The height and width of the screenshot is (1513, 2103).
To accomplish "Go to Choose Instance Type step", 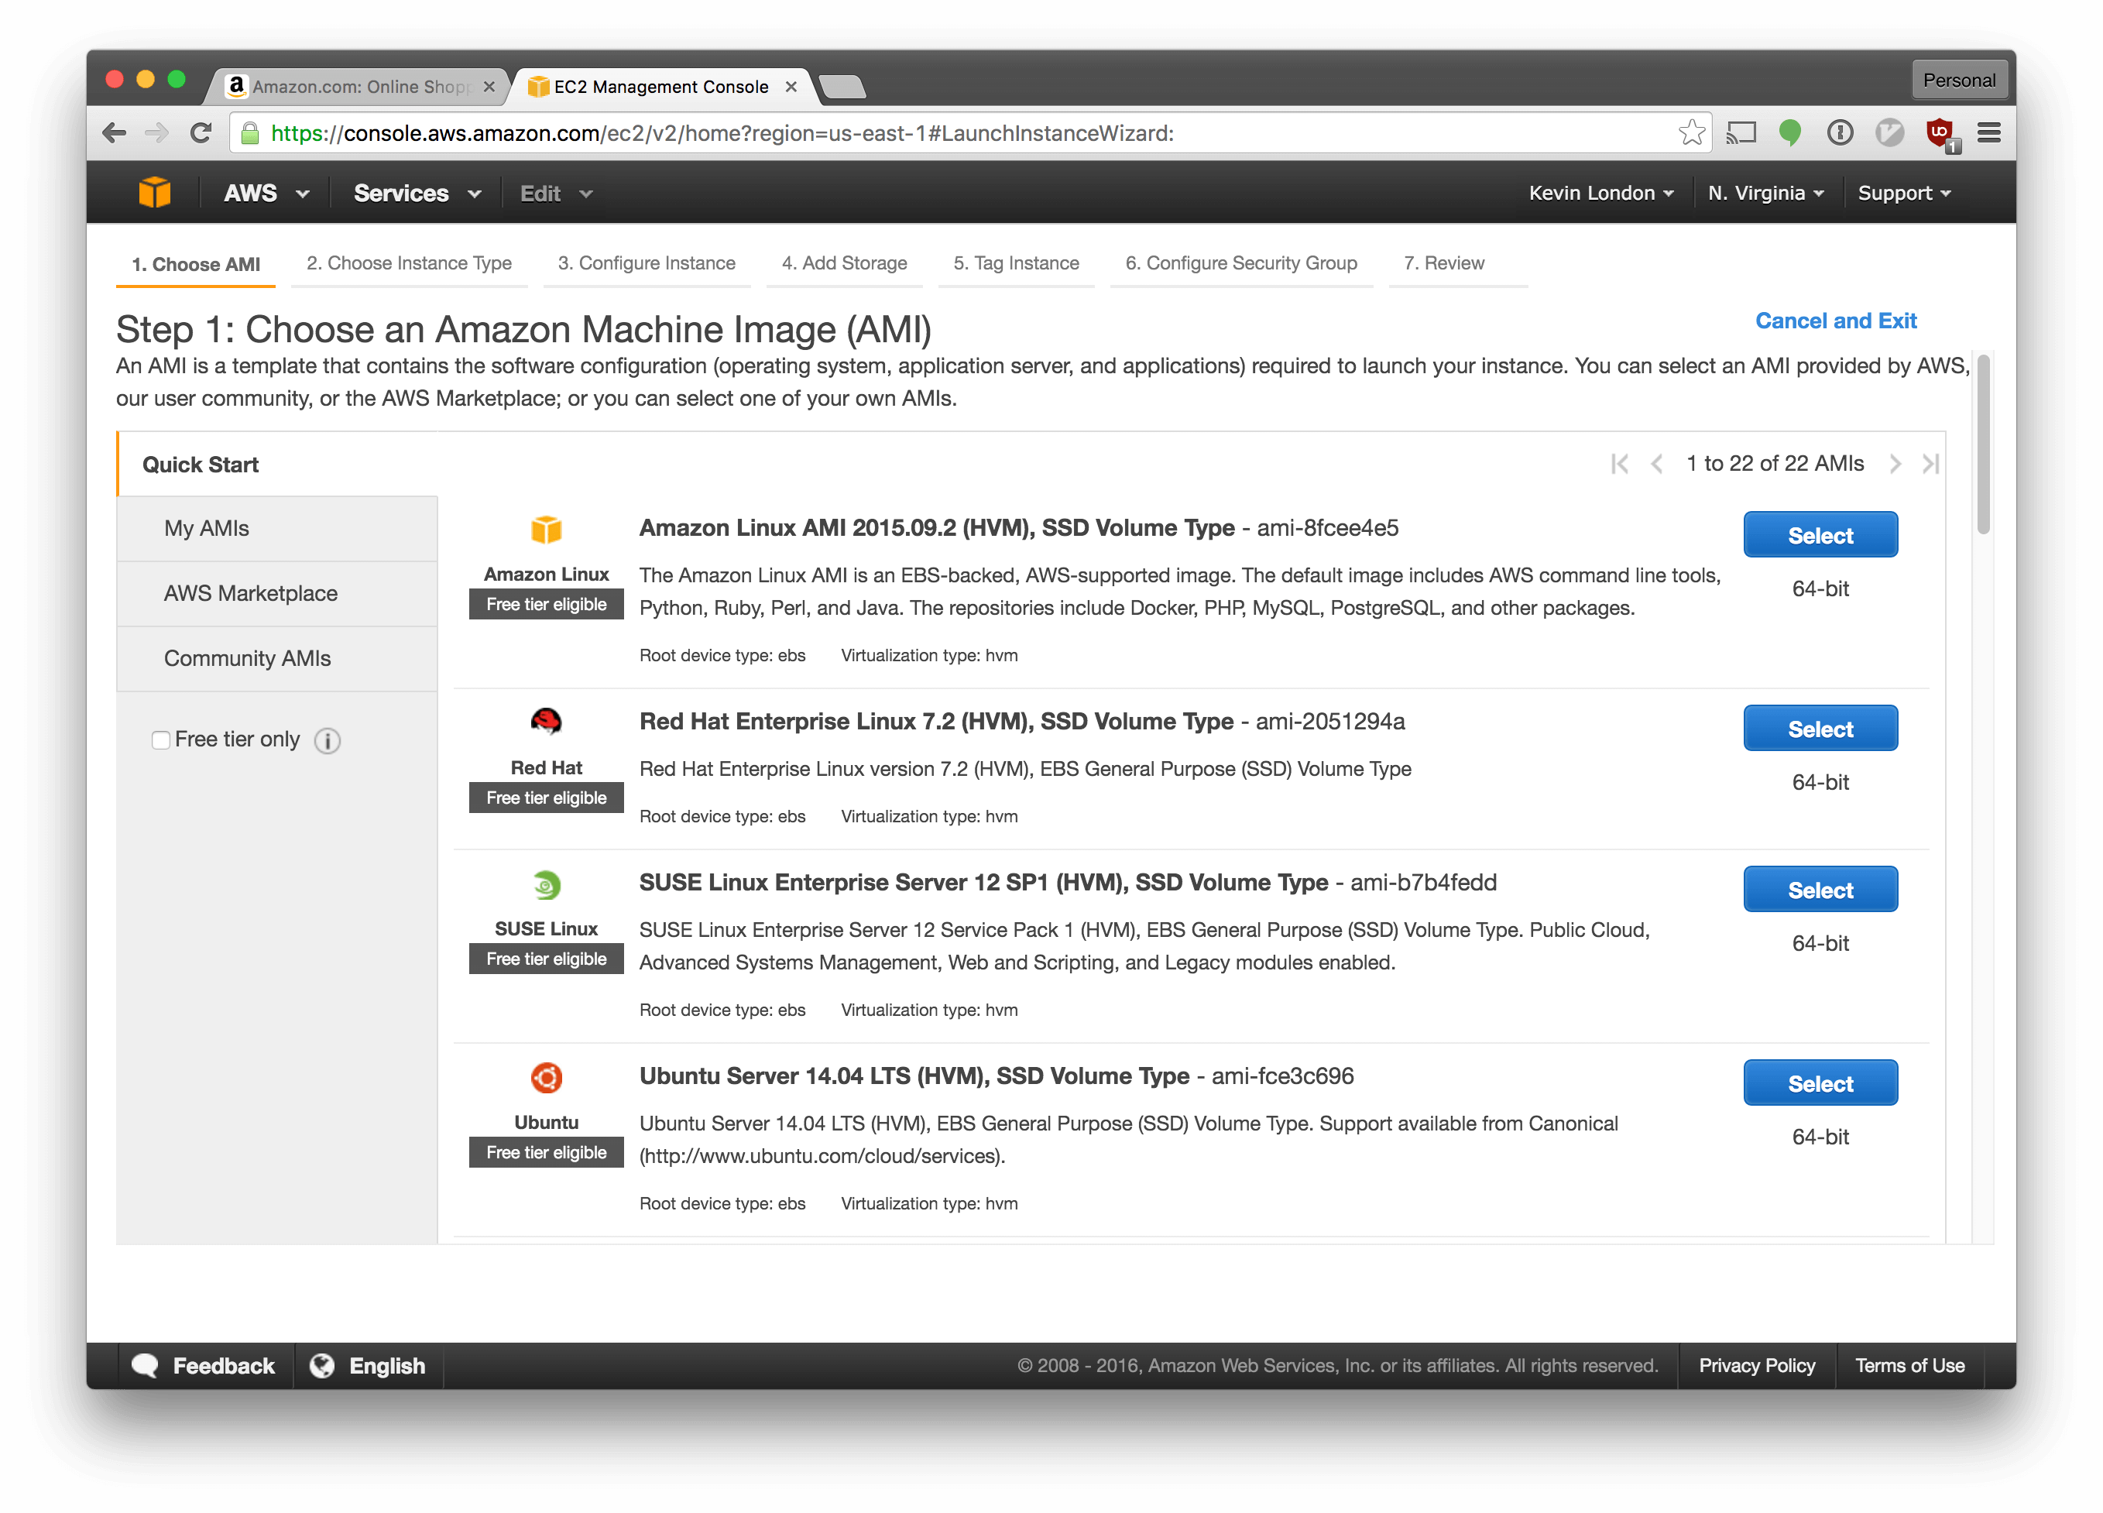I will point(409,263).
